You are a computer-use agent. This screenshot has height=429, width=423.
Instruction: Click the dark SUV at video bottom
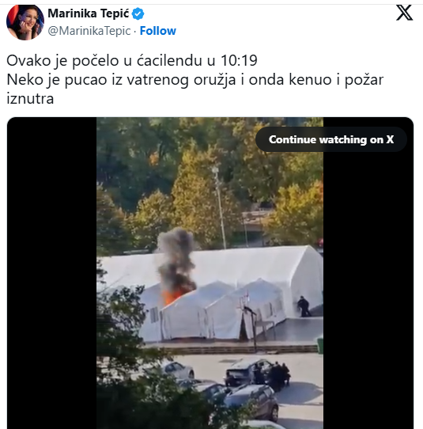251,401
